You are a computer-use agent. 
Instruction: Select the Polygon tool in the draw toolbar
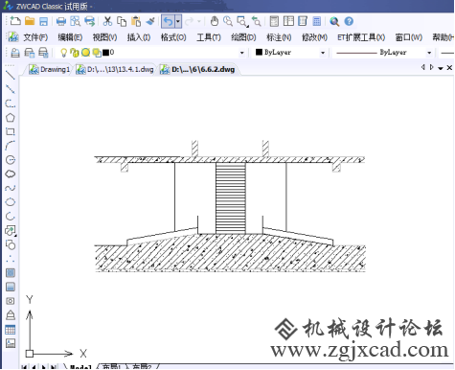click(11, 117)
